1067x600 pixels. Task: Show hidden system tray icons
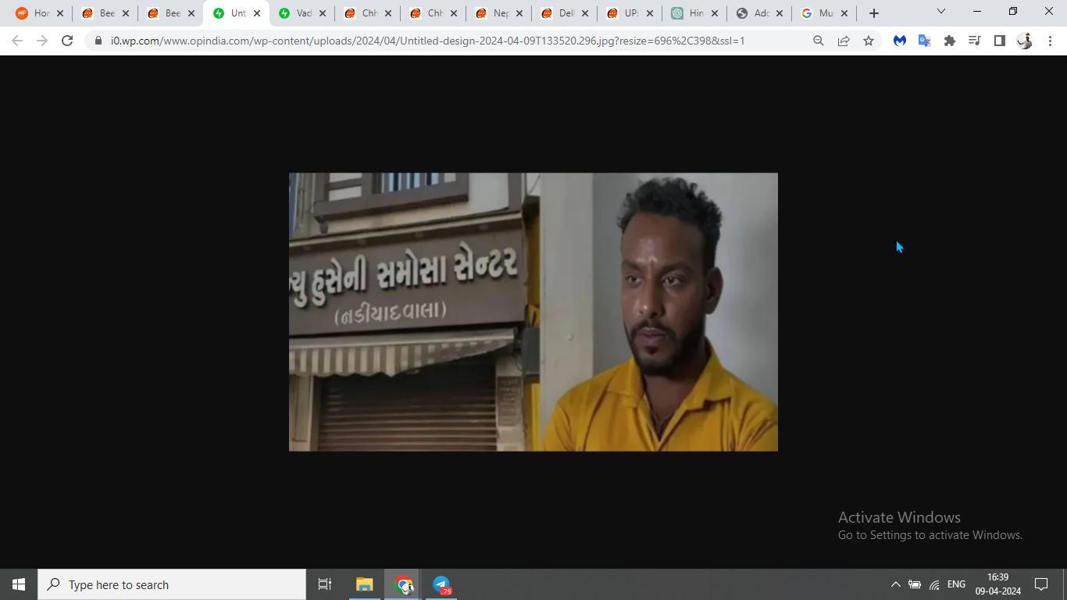[895, 584]
